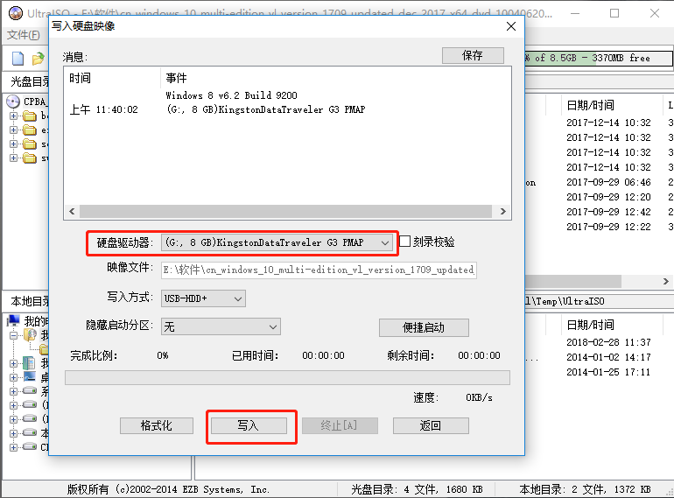Click scroll right arrow in upper file list
The height and width of the screenshot is (498, 674).
tap(666, 282)
